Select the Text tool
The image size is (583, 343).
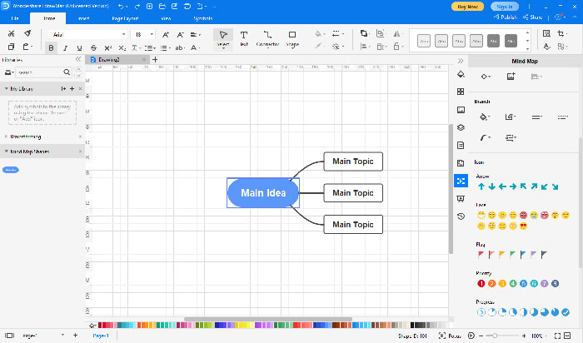244,37
